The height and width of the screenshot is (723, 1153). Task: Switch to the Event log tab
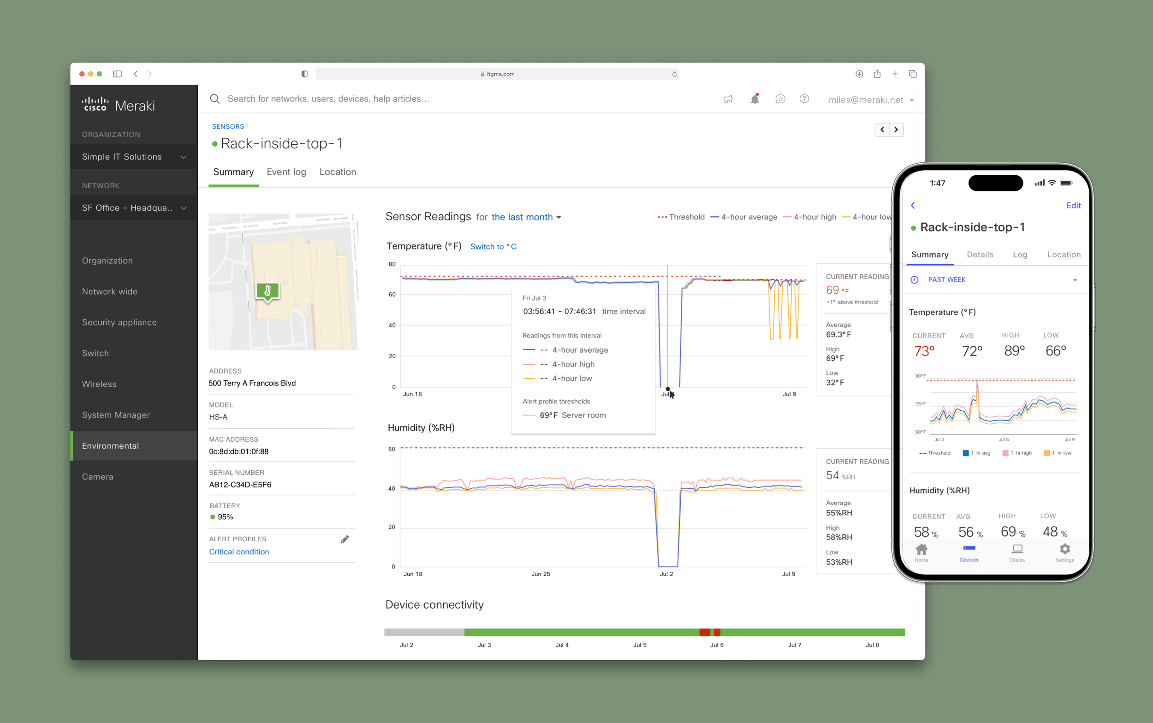coord(286,172)
